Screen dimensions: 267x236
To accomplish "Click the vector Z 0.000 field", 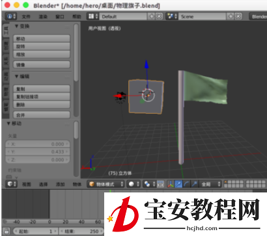I will [x=38, y=160].
